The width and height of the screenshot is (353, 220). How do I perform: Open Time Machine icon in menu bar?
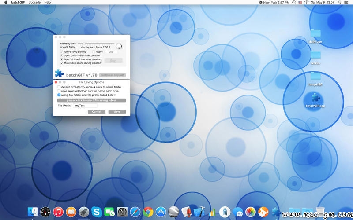point(294,2)
